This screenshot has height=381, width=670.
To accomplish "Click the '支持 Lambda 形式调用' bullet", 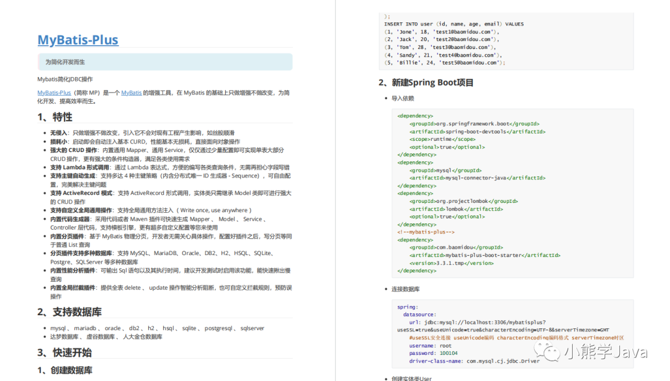I will click(x=170, y=167).
